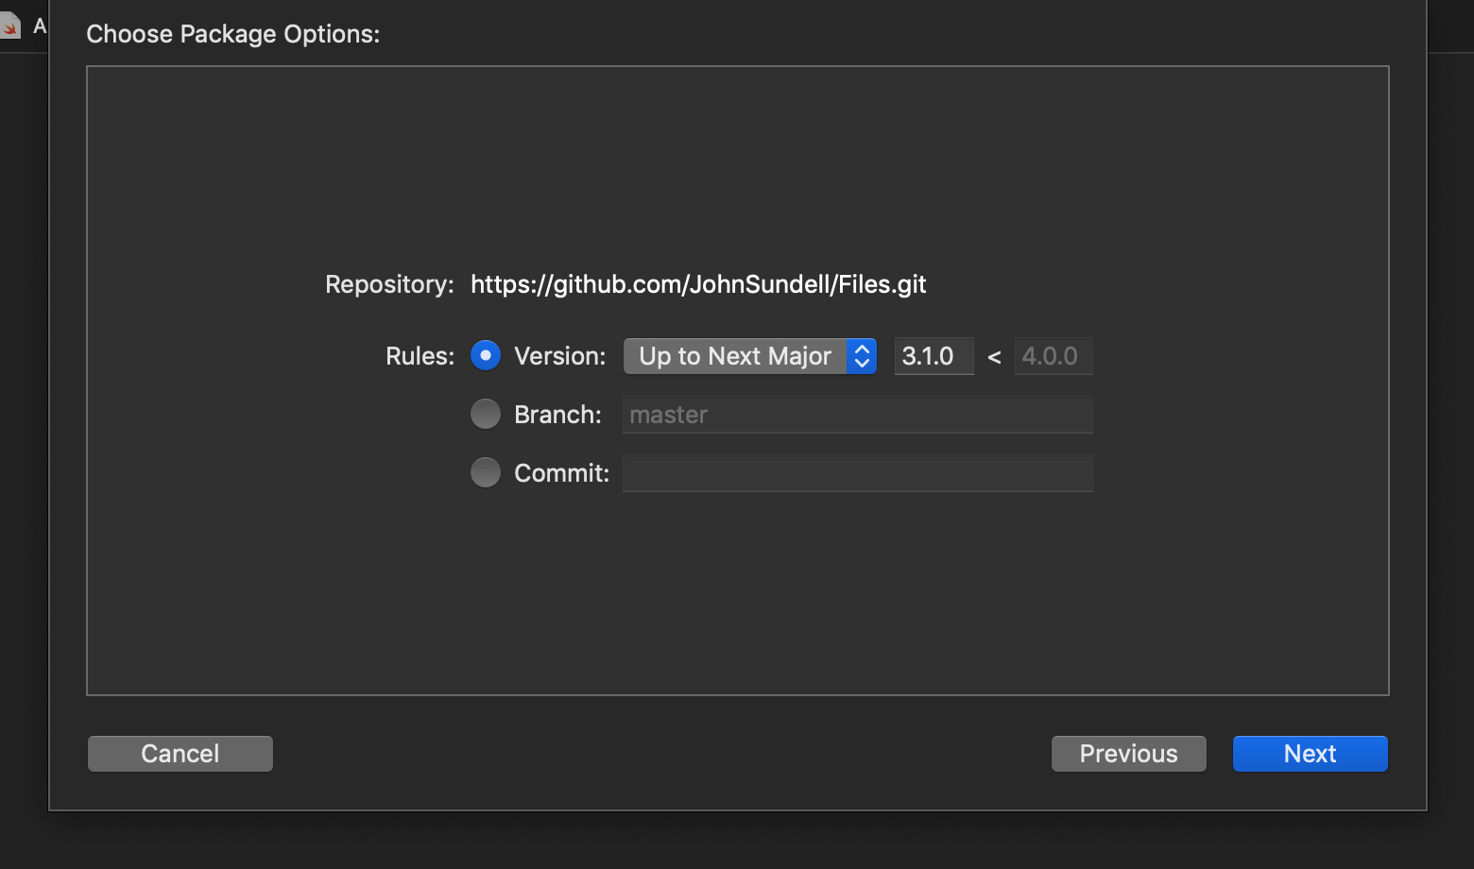
Task: Open the Up to Next Major dropdown
Action: pyautogui.click(x=750, y=356)
